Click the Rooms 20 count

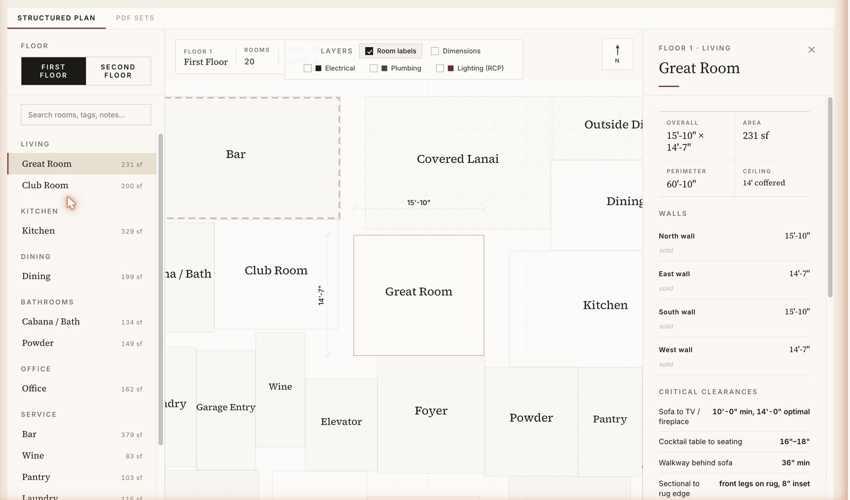point(257,56)
